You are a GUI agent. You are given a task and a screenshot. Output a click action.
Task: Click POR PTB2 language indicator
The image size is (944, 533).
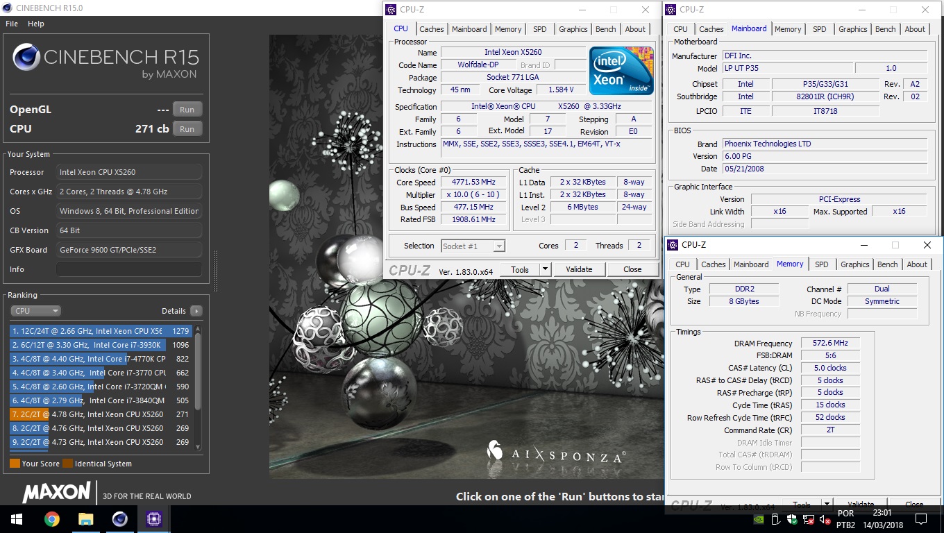[x=845, y=519]
